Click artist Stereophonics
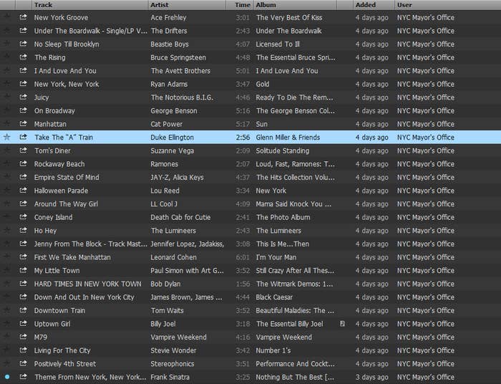The image size is (501, 384). point(172,364)
